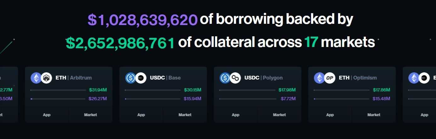The width and height of the screenshot is (436, 139).
Task: Launch App for USDC Base
Action: (x=141, y=115)
